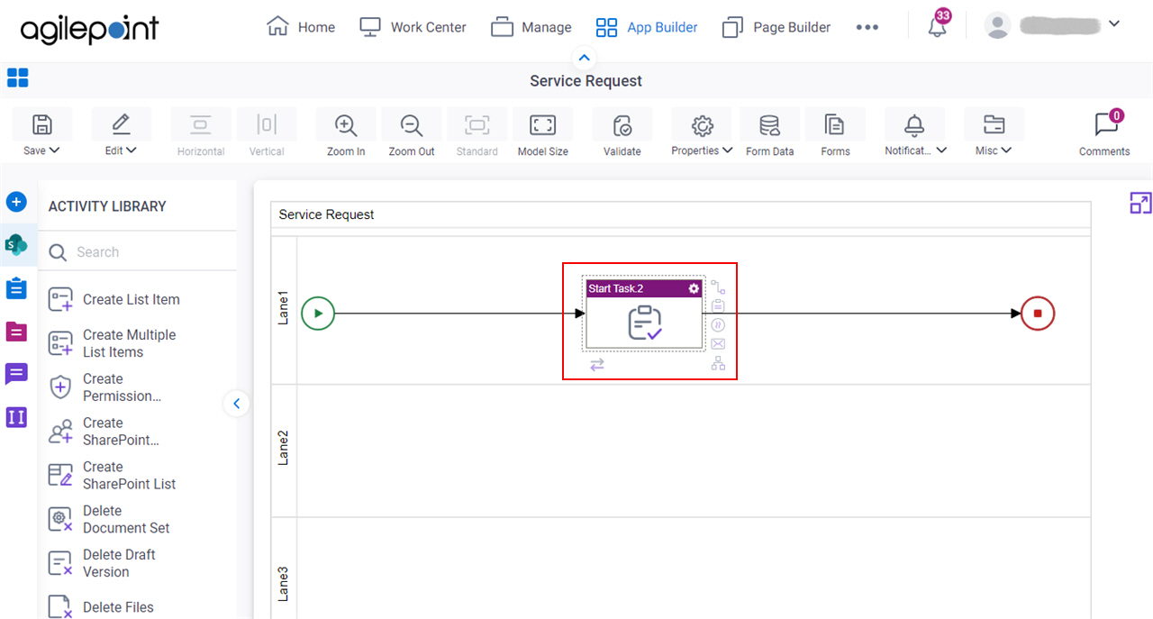Image resolution: width=1153 pixels, height=619 pixels.
Task: Select SharePoint icon in the left sidebar
Action: click(x=16, y=244)
